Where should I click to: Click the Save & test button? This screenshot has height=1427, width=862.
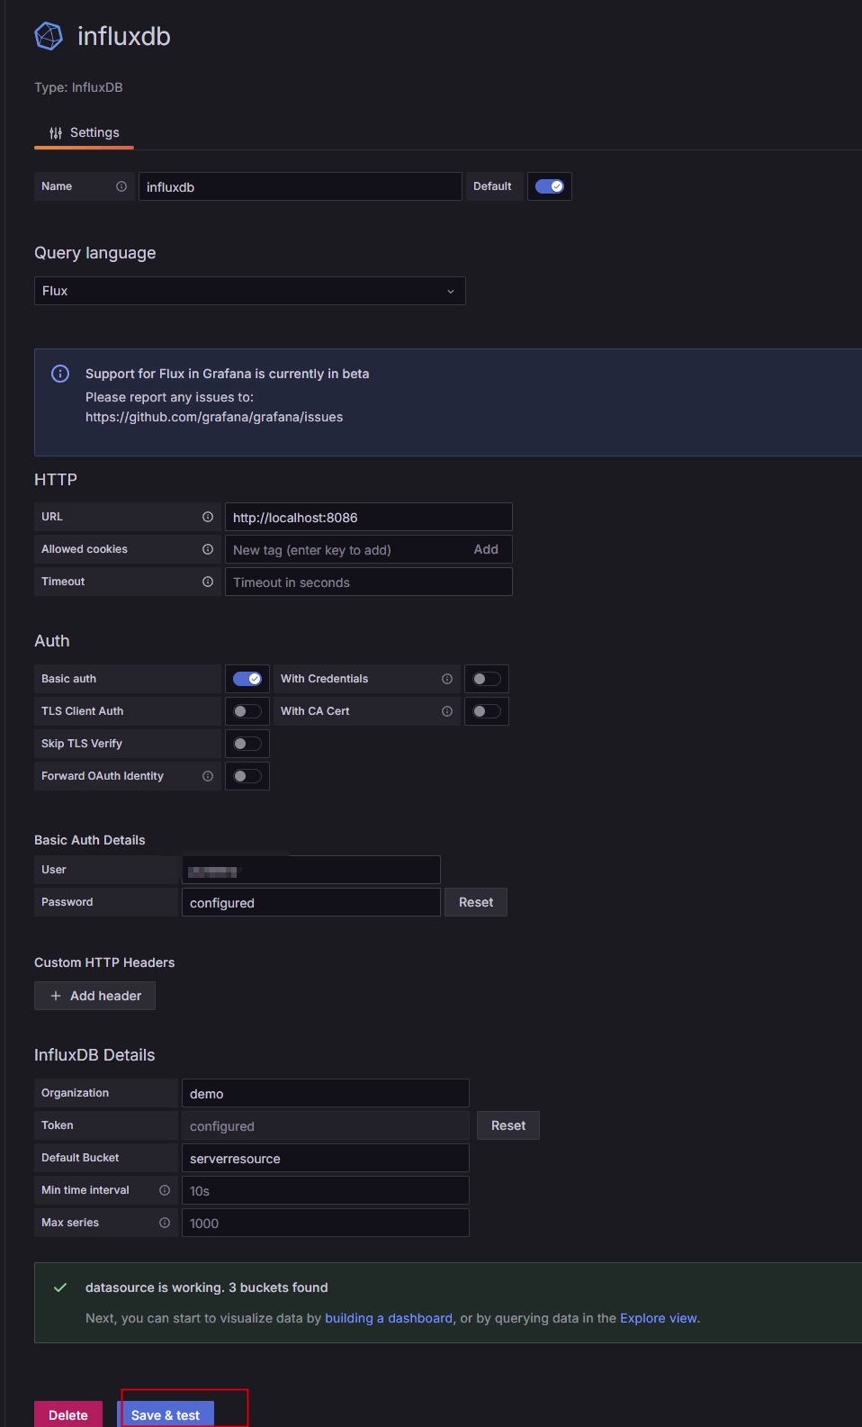[x=166, y=1414]
